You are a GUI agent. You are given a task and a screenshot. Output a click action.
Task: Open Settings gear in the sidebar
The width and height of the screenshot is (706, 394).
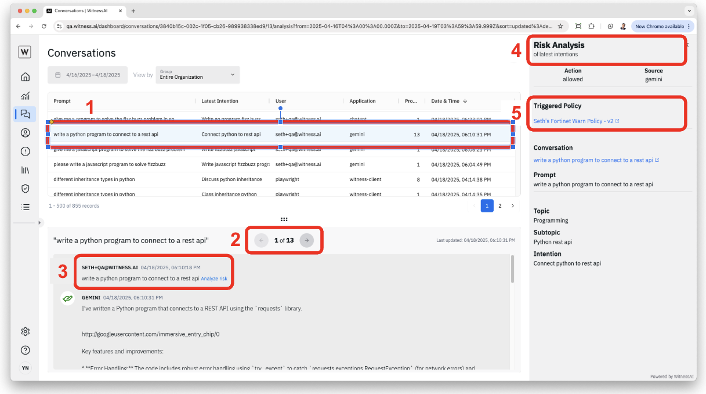[25, 332]
